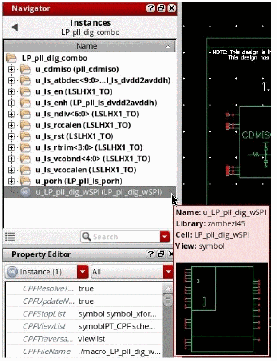Click the magnifier icon in Search
277x361 pixels.
tap(87, 237)
